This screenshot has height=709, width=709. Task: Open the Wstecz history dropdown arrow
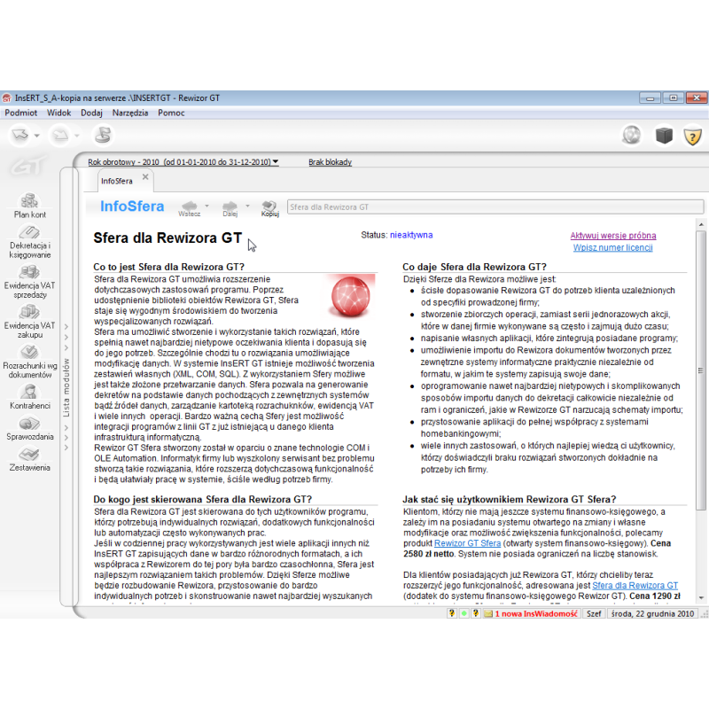pyautogui.click(x=206, y=206)
